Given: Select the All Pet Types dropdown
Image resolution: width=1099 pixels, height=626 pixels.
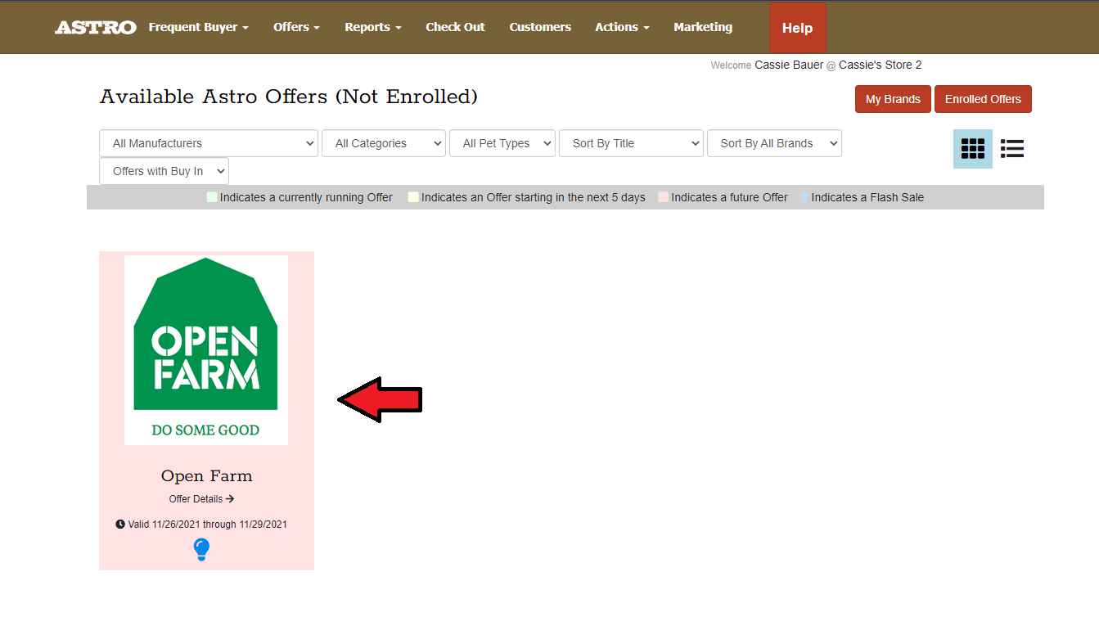Looking at the screenshot, I should (502, 143).
